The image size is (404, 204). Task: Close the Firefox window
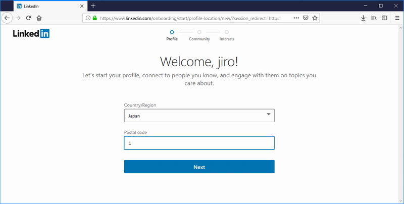tap(396, 6)
